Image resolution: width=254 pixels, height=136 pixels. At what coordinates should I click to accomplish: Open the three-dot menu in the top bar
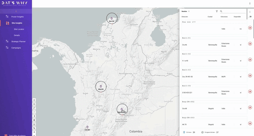(250, 3)
